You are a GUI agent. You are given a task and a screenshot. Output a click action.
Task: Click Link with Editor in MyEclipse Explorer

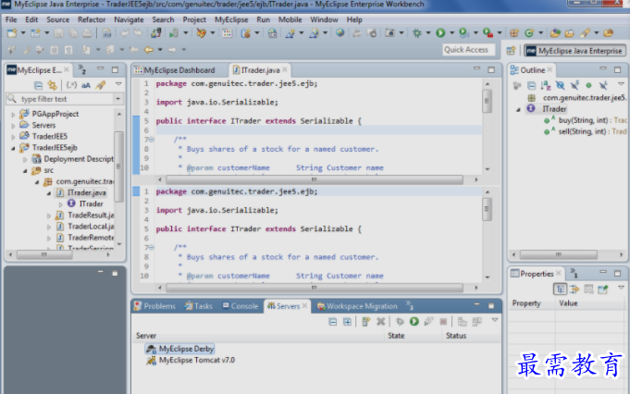click(x=52, y=85)
